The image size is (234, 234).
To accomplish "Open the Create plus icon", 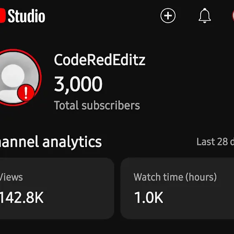I will tap(168, 15).
